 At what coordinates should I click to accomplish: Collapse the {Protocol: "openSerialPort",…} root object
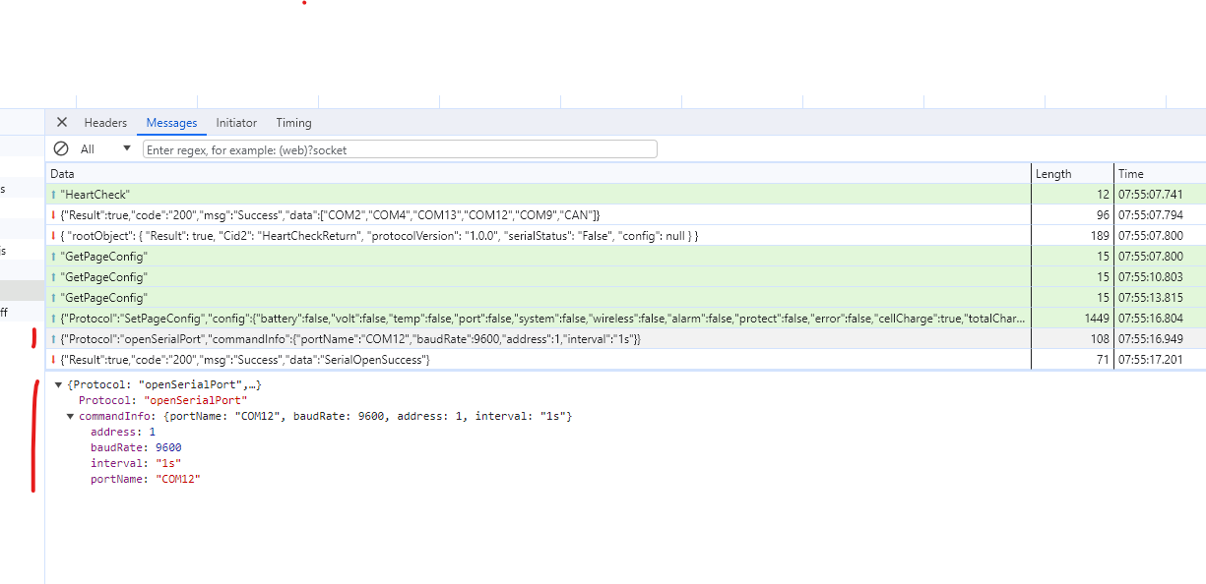tap(59, 384)
